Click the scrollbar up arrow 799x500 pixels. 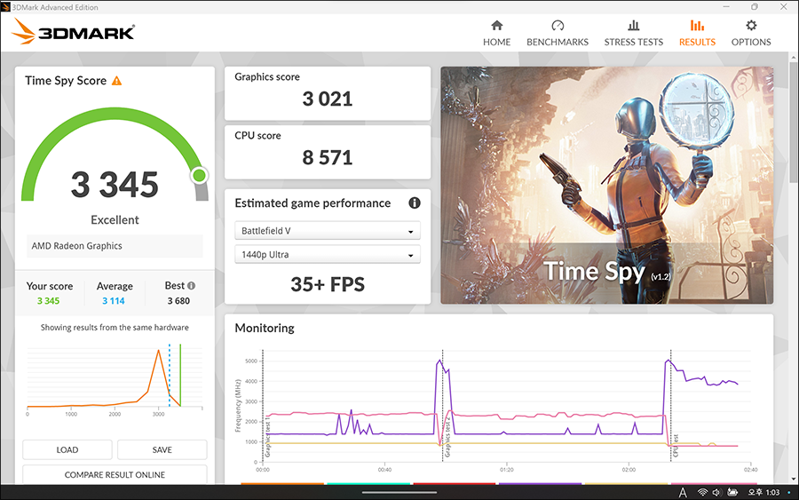(x=794, y=56)
